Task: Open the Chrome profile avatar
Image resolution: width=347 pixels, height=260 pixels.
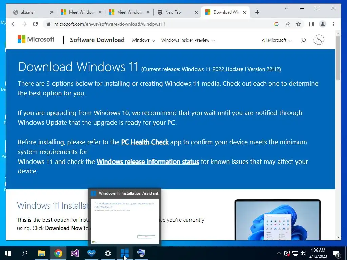Action: pos(323,24)
